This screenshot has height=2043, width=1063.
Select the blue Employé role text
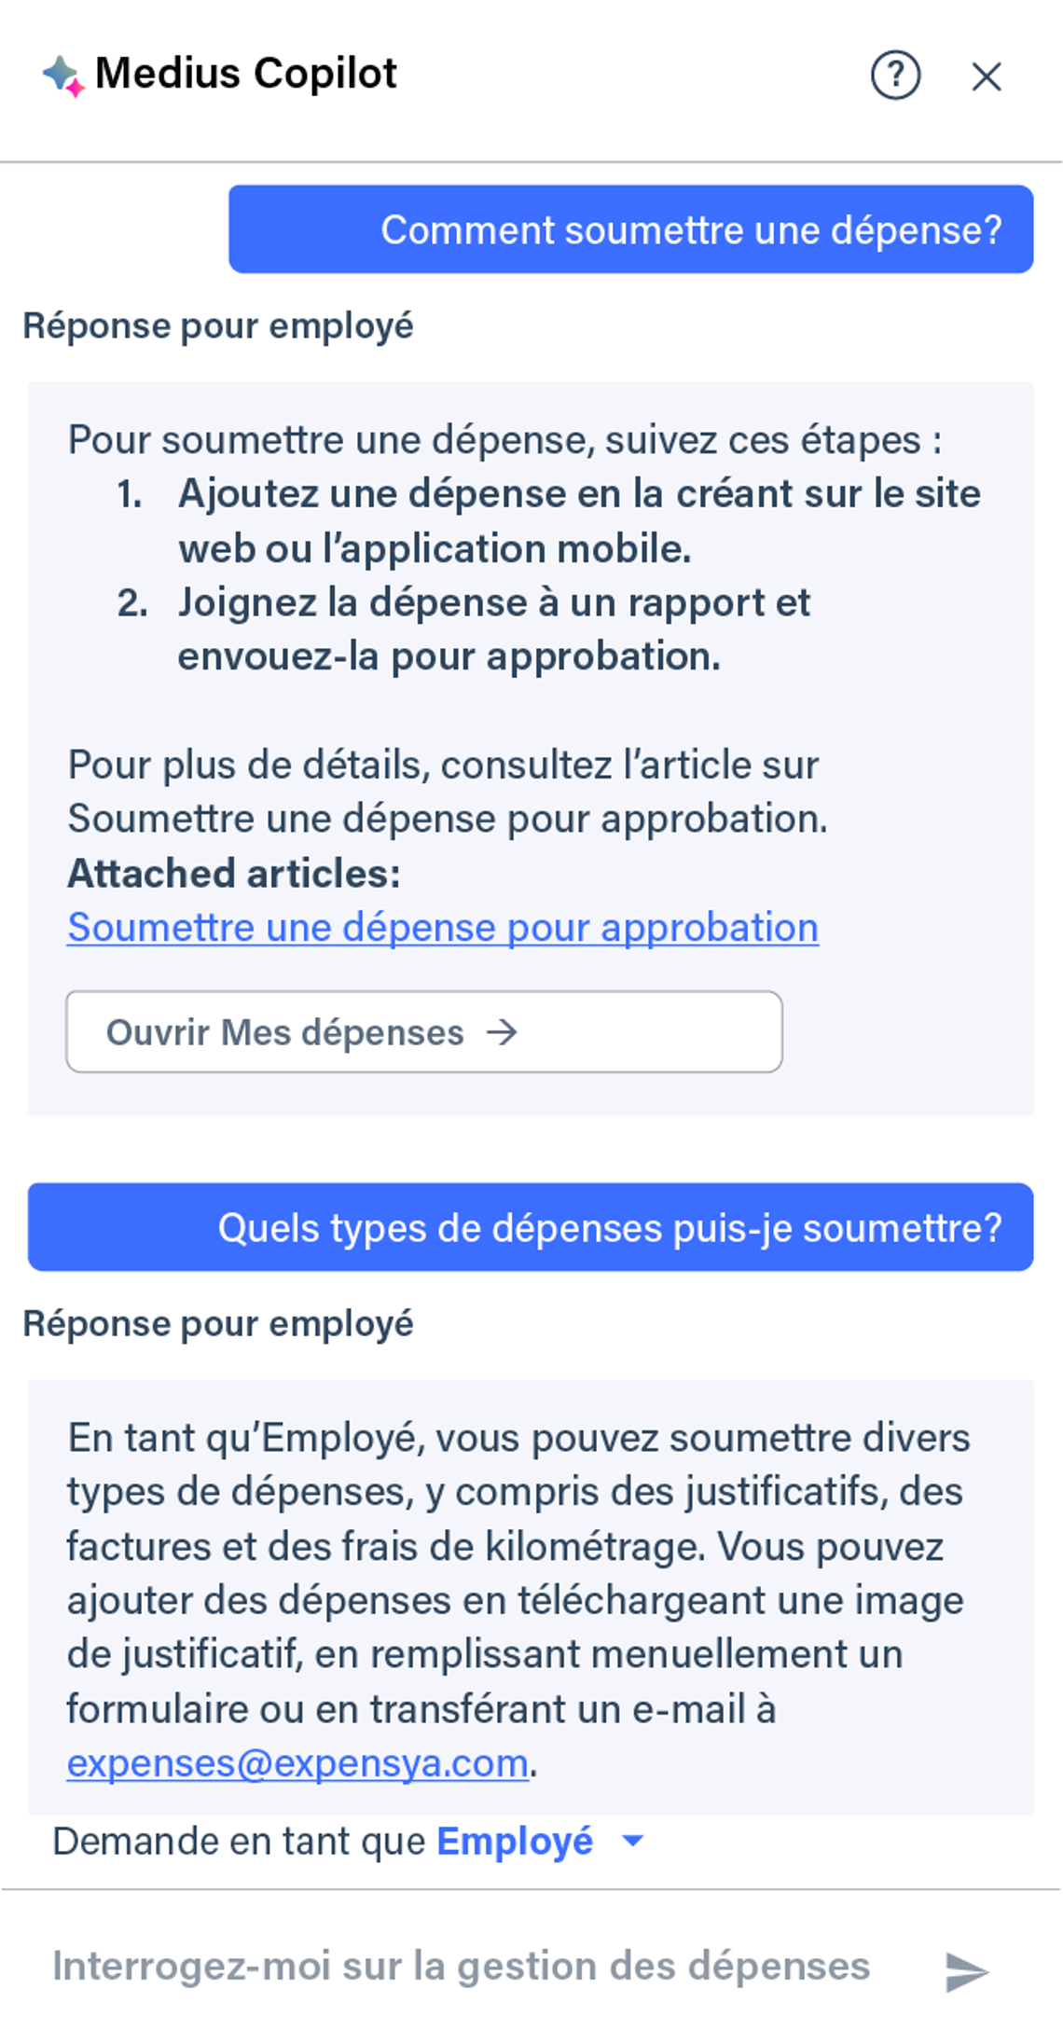click(x=515, y=1842)
